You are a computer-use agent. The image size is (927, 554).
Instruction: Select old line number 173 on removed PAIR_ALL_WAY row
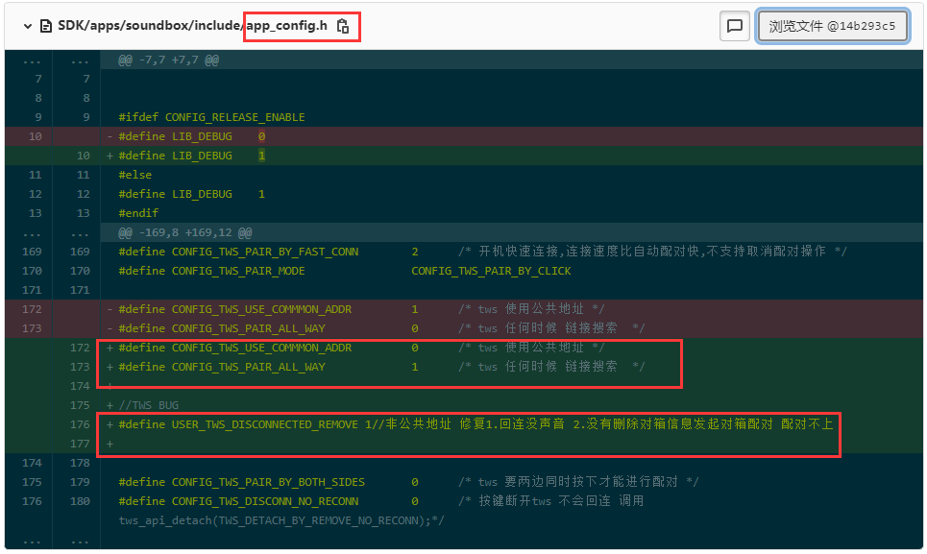tap(32, 328)
